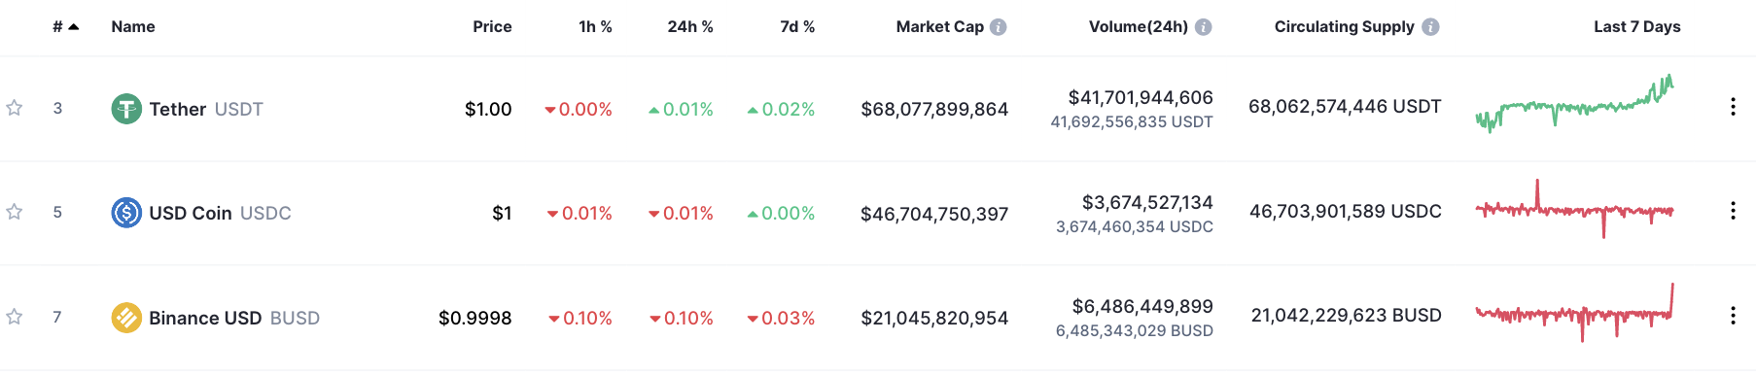The height and width of the screenshot is (375, 1756).
Task: Toggle watchlist star for Binance USD
Action: (15, 317)
